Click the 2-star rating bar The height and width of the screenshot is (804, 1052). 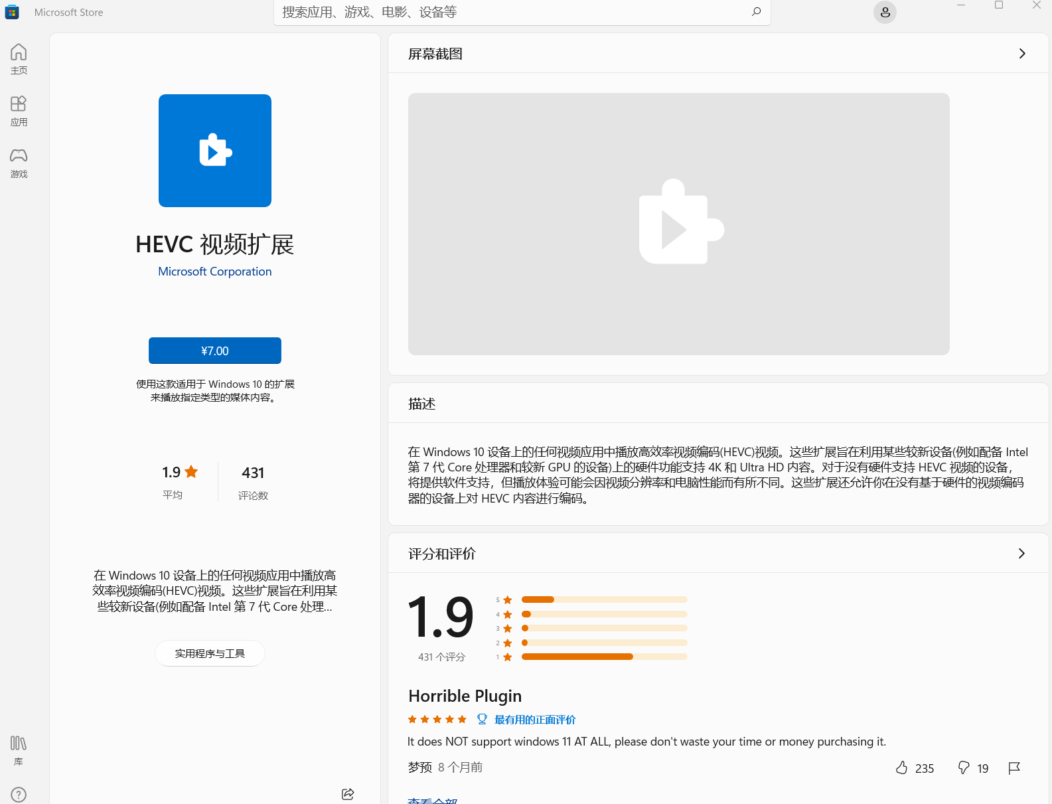point(605,643)
